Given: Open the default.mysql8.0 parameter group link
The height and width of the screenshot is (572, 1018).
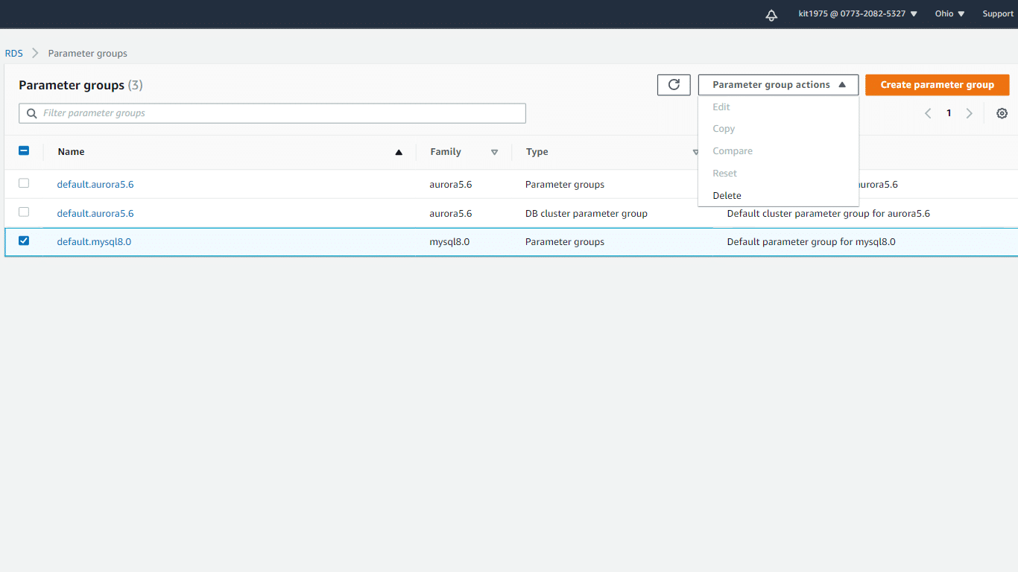Looking at the screenshot, I should 94,241.
